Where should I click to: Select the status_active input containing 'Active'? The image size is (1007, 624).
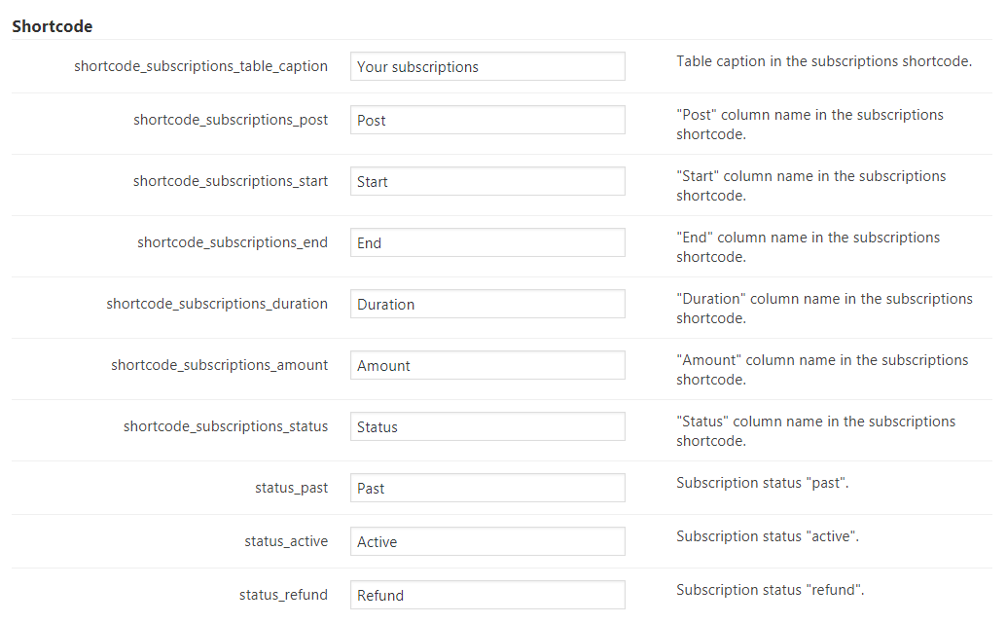point(487,542)
